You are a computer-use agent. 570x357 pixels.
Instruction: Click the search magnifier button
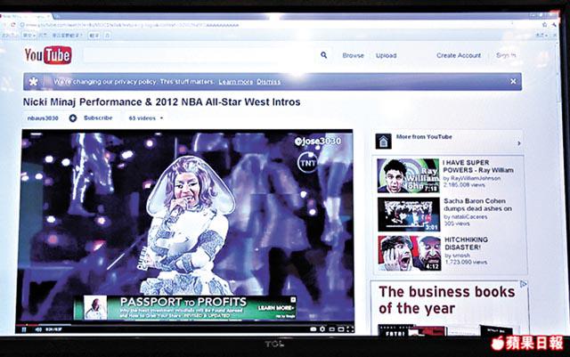tap(323, 55)
